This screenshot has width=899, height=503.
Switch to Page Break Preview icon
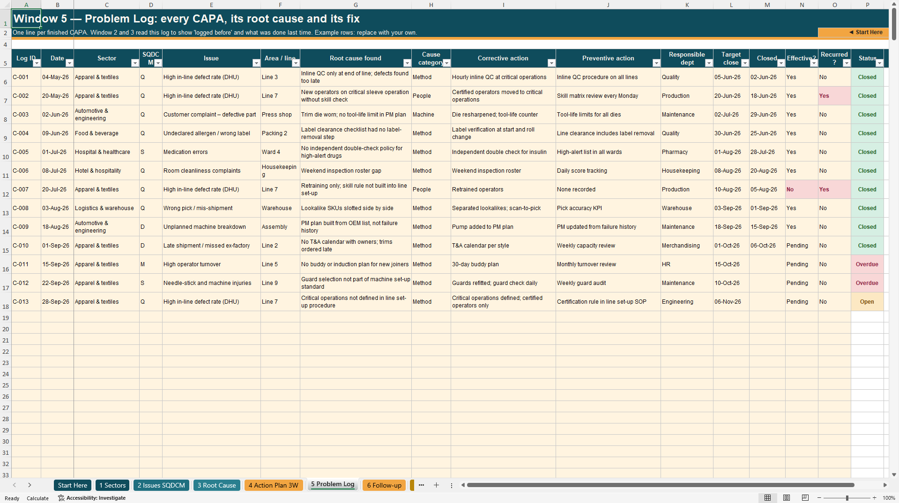805,498
